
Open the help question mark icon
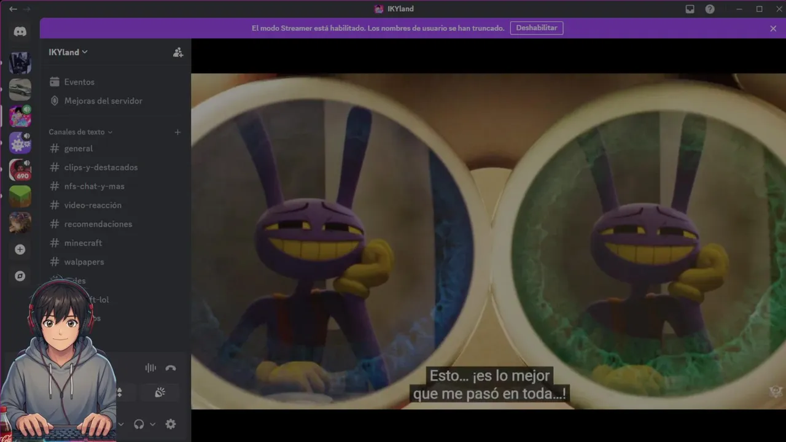710,9
